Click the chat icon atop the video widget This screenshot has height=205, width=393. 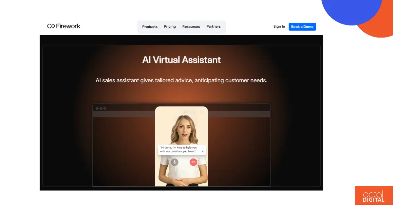[185, 112]
